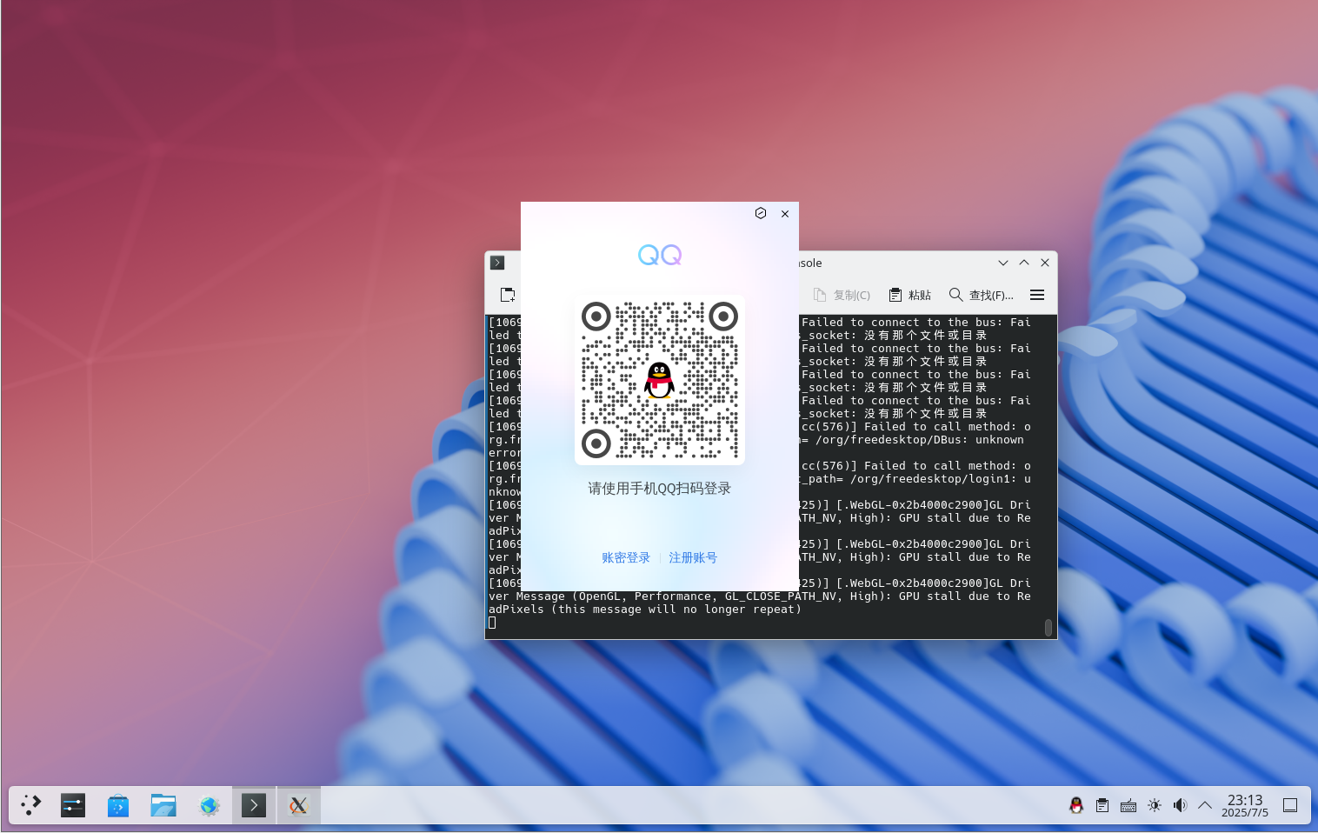Screen dimensions: 1318x833
Task: Switch to Konsole task in taskbar
Action: (x=254, y=805)
